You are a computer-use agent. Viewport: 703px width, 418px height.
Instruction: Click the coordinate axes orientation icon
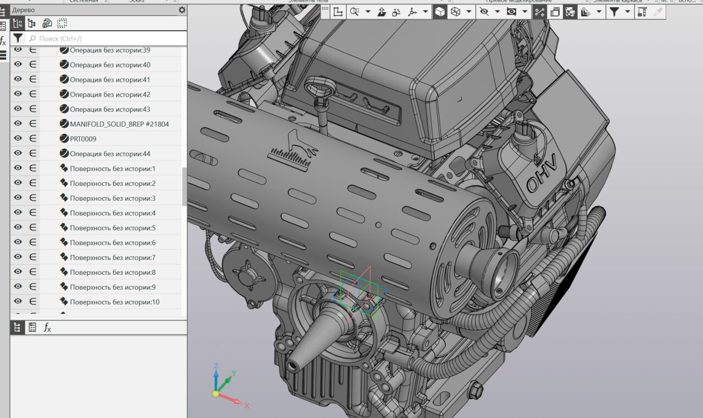412,12
